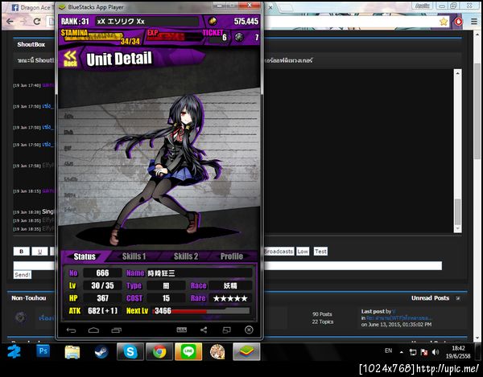Open the Last post topic link
Image resolution: width=483 pixels, height=377 pixels.
click(399, 318)
